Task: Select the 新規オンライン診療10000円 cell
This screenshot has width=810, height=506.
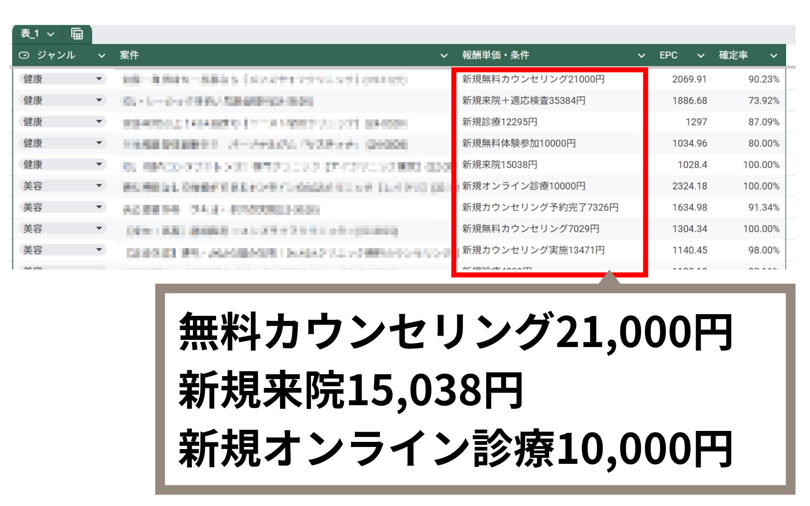Action: pyautogui.click(x=524, y=186)
